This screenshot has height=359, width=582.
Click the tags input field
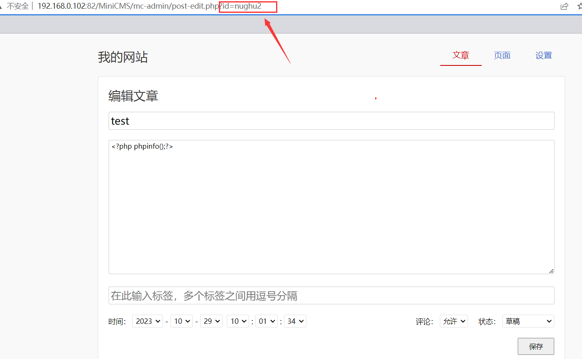tap(332, 296)
